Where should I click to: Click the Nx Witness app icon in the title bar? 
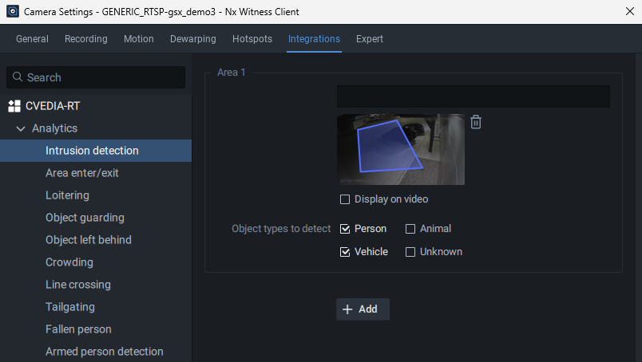(x=13, y=11)
